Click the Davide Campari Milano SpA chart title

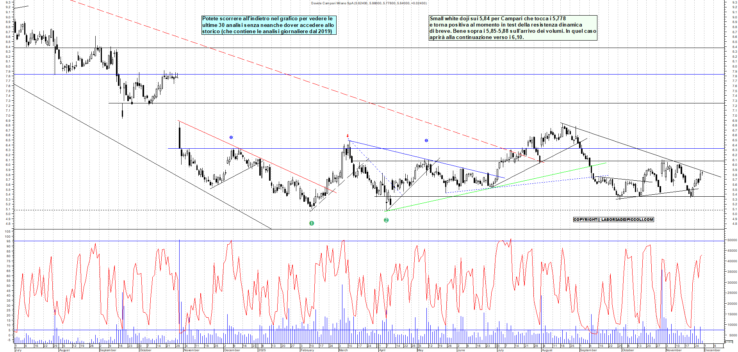pos(369,3)
